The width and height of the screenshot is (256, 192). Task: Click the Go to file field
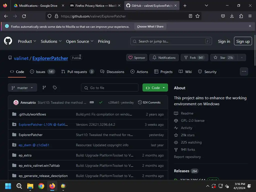click(110, 88)
